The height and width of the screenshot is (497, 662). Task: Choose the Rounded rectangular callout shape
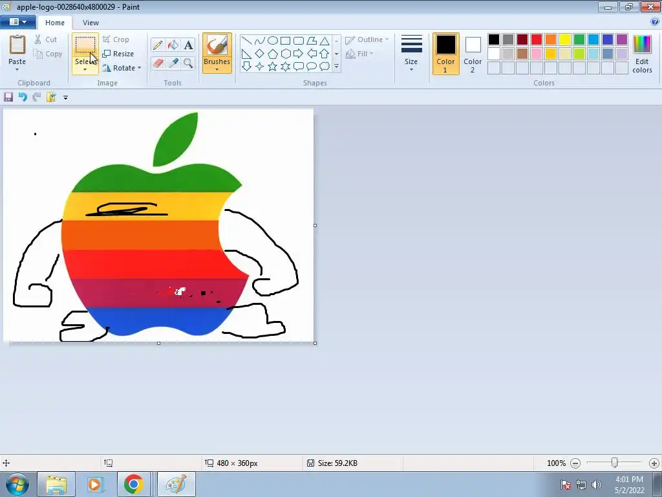tap(299, 67)
